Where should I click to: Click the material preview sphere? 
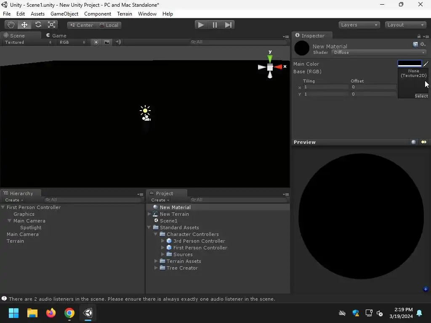tap(361, 216)
